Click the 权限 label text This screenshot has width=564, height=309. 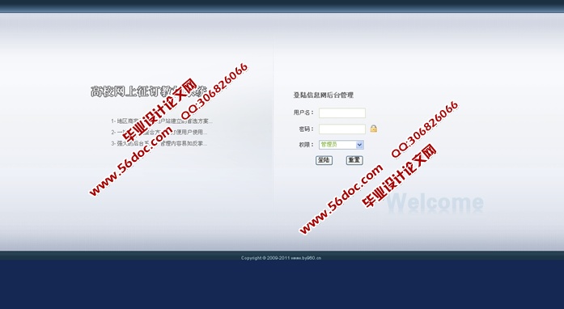(x=306, y=145)
